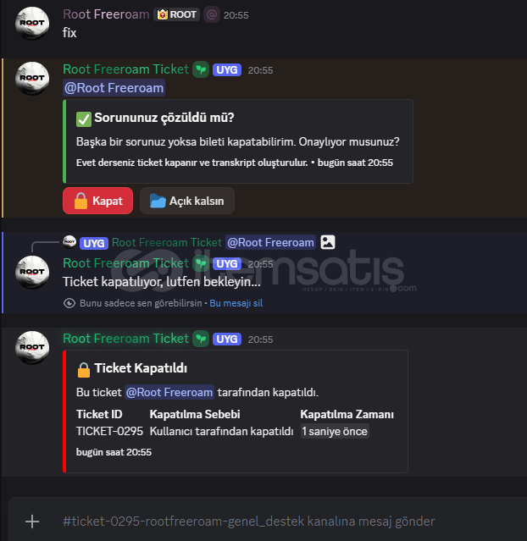Open the plus attachment icon in message bar

[32, 522]
